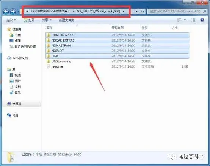Click the WPS cloud icon
Screen dimensions: 210x166
(x=9, y=58)
